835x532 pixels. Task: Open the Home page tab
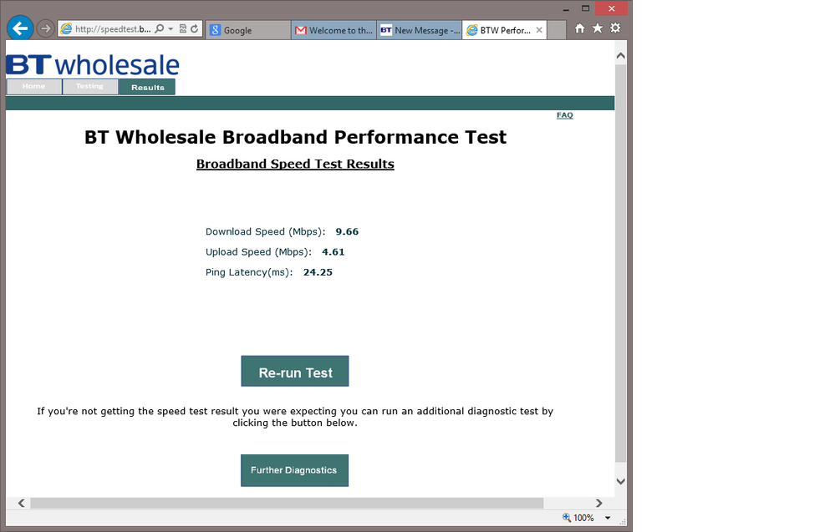click(x=34, y=86)
